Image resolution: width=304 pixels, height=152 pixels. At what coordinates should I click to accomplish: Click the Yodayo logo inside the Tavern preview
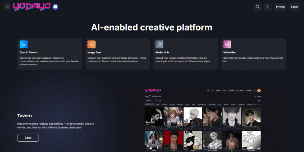pyautogui.click(x=153, y=90)
